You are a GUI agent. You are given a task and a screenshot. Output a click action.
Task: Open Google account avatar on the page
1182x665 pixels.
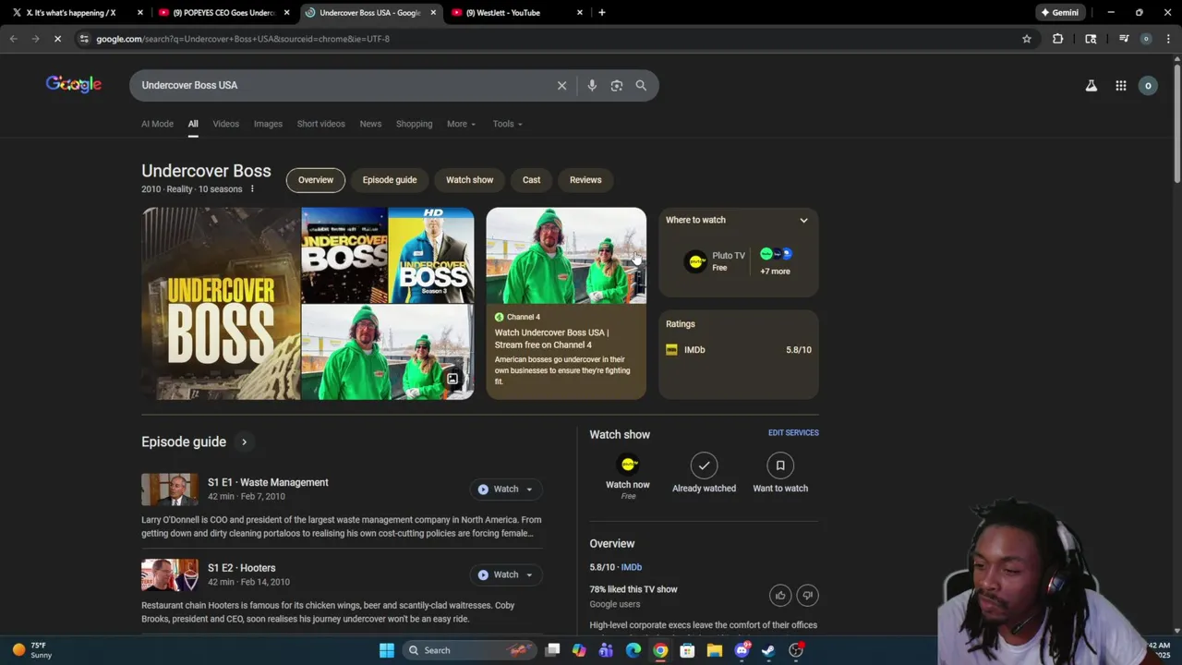pyautogui.click(x=1148, y=85)
